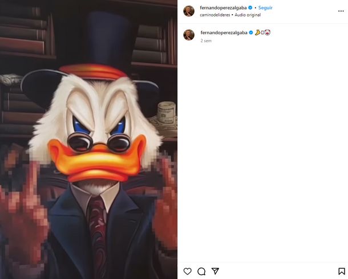Click the caption author's profile picture
This screenshot has width=348, height=279.
click(x=189, y=35)
